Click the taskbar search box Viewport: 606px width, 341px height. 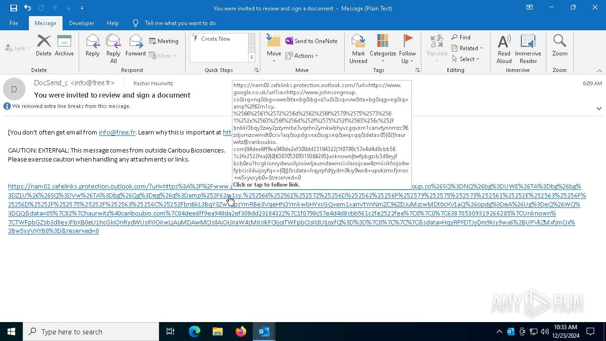(x=91, y=332)
